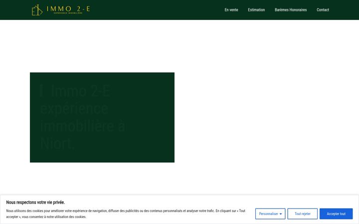Open the Contact page link

(323, 10)
